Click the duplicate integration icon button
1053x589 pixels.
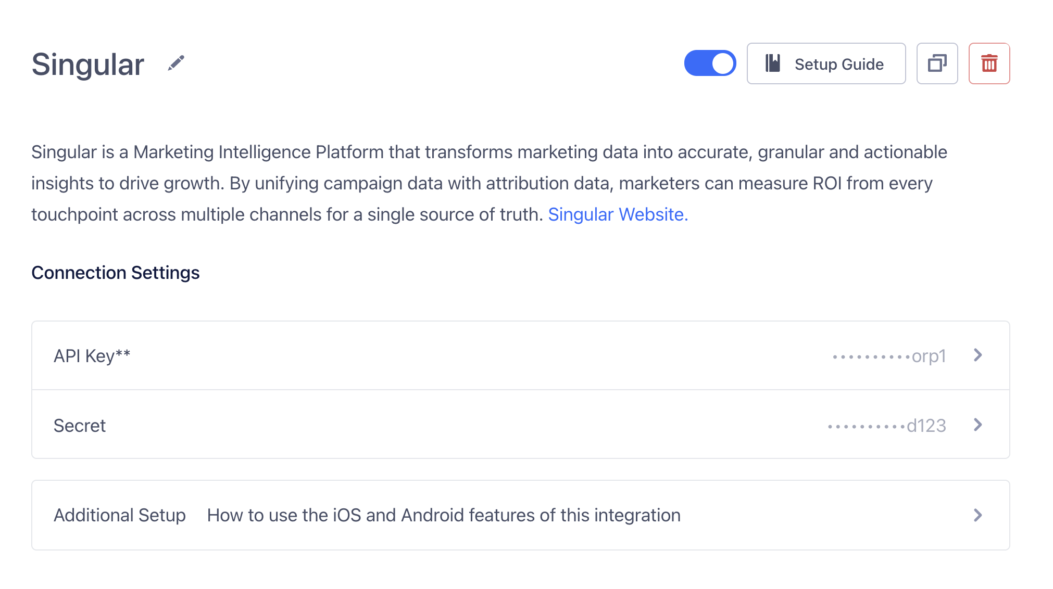937,63
